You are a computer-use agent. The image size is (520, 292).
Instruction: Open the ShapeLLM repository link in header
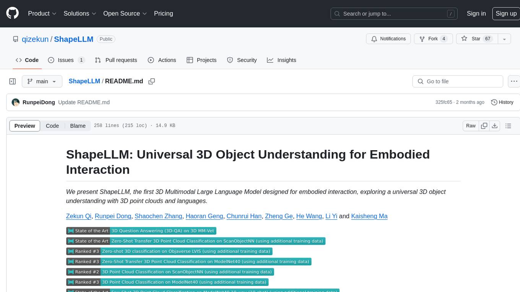(73, 39)
